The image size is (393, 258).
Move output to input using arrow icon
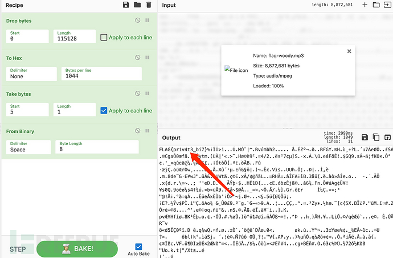point(386,138)
